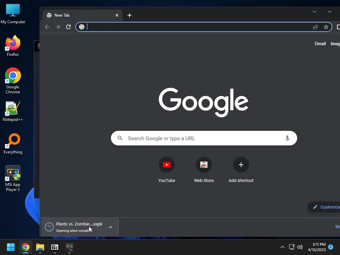Viewport: 340px width, 255px height.
Task: Click the Share this page icon
Action: (315, 27)
